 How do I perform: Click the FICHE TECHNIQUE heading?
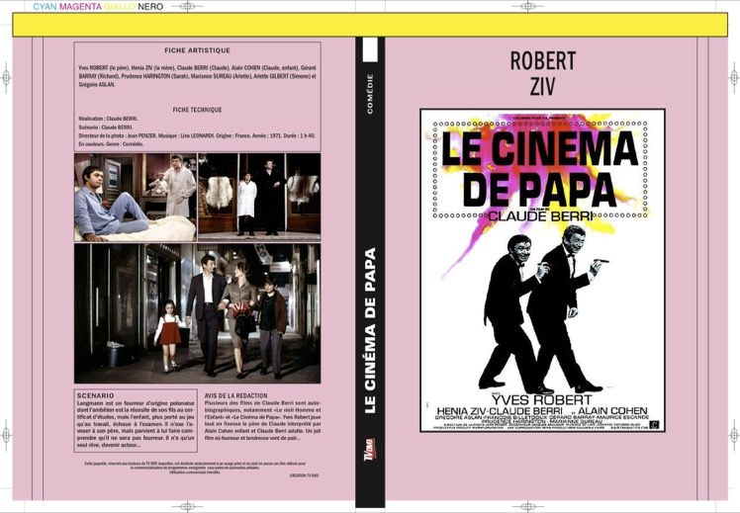point(197,110)
